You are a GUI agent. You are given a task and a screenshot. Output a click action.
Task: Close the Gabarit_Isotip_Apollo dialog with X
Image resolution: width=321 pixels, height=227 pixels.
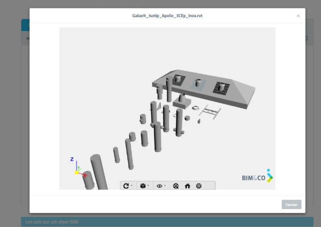pyautogui.click(x=298, y=16)
